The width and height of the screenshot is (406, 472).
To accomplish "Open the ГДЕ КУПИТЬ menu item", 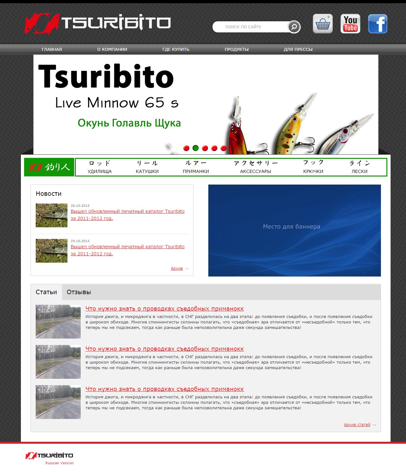I will pos(176,49).
